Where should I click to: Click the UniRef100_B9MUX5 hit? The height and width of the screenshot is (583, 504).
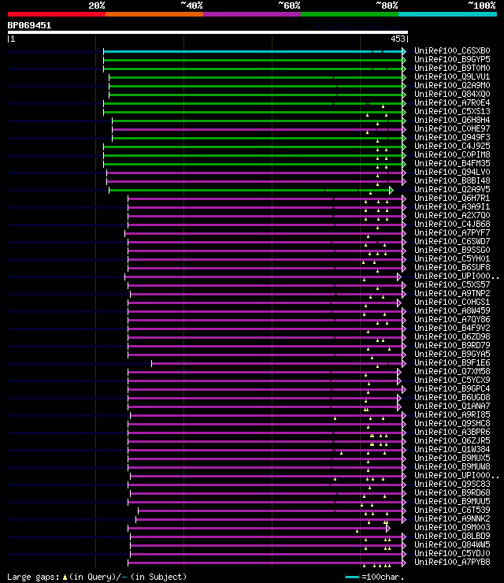click(x=452, y=458)
